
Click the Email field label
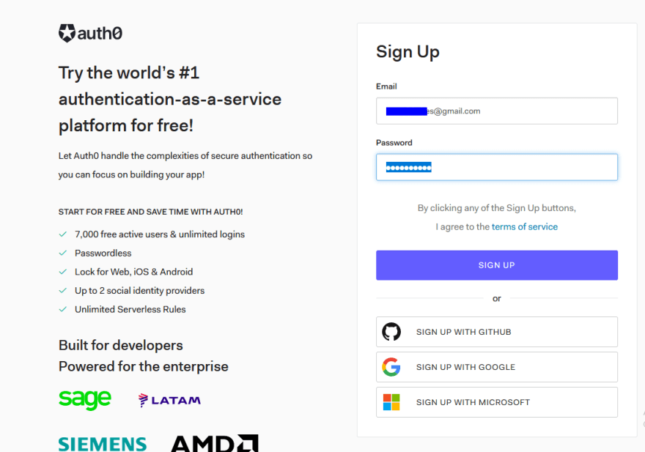click(386, 86)
